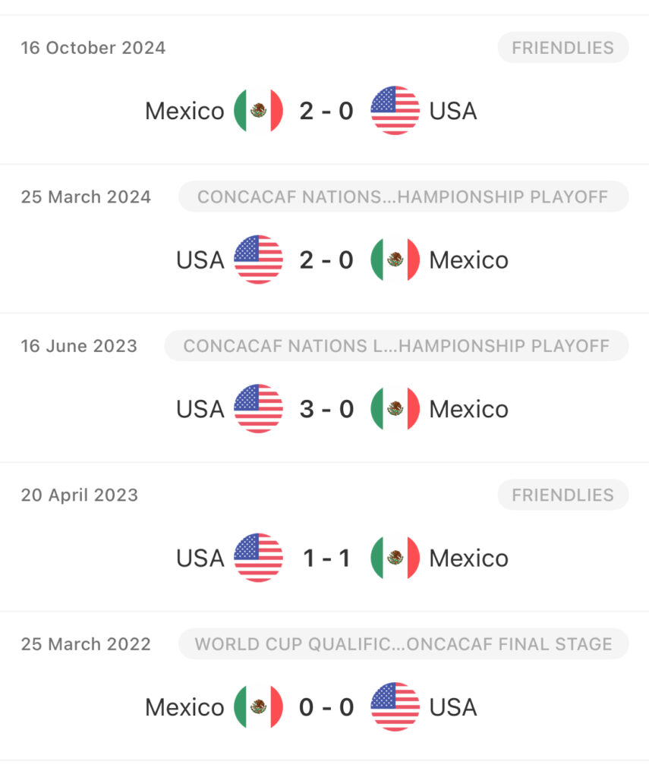
Task: Click USA flag in 16 June 2023 match
Action: coord(258,409)
